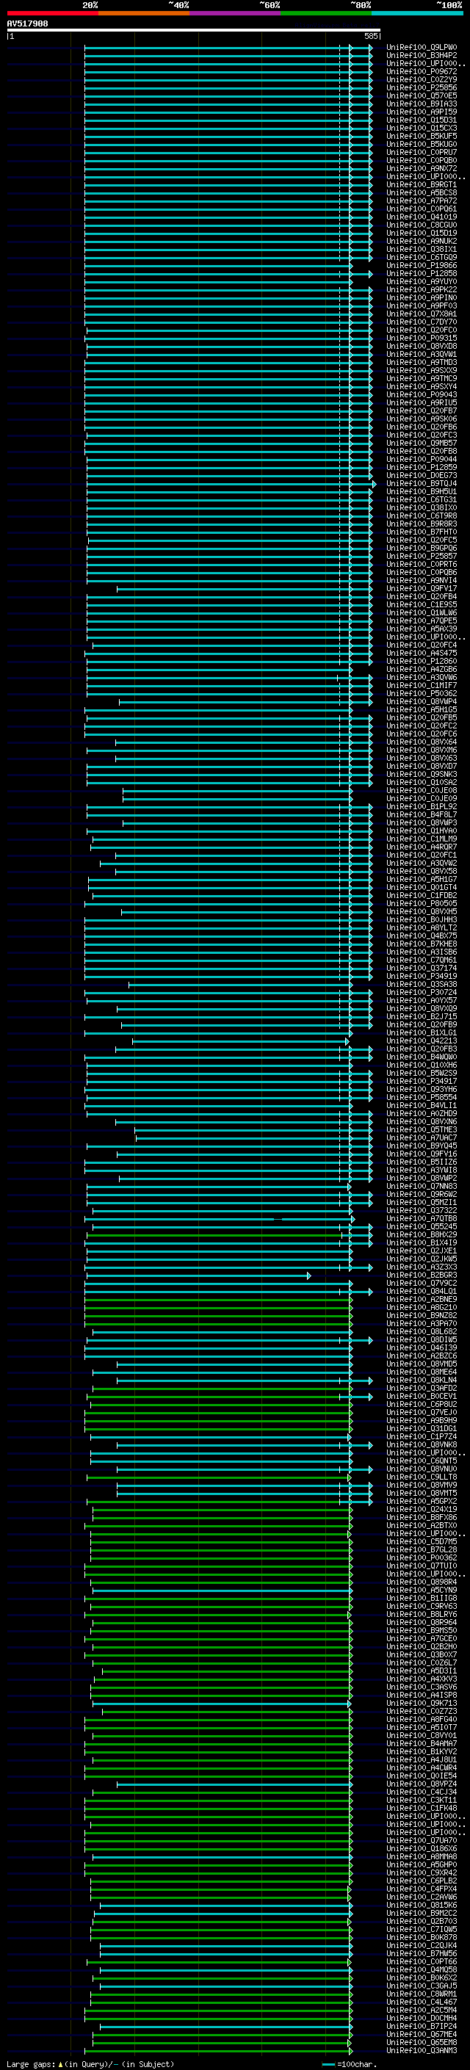Select the UniRef100_Q42213 label

click(422, 1041)
